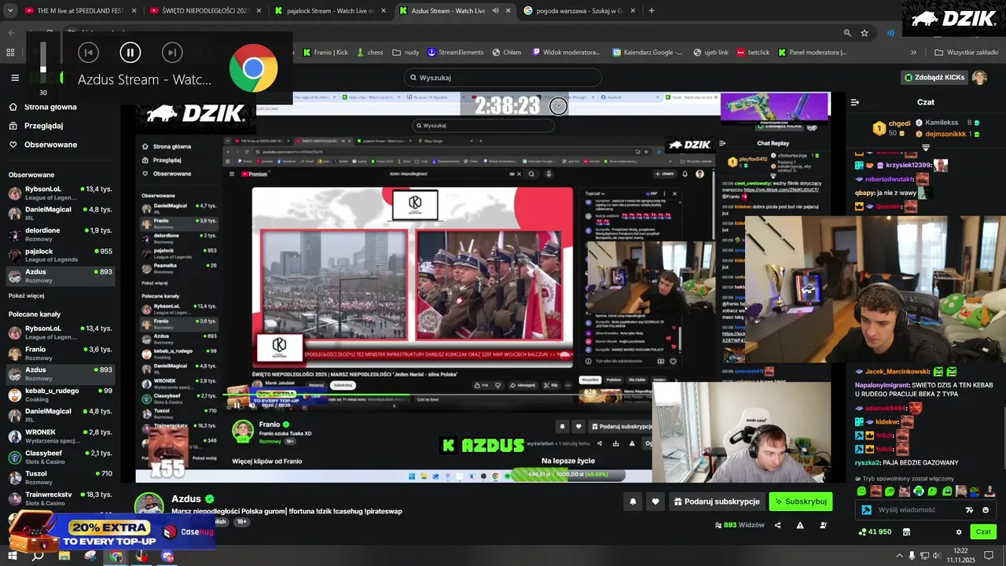Open Widok moderatora bookmark
Viewport: 1006px width, 566px height.
click(x=567, y=53)
